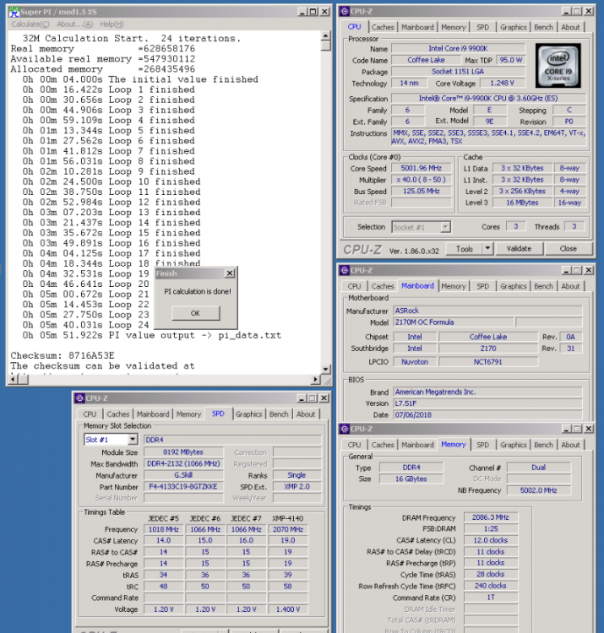Open the Help menu in Super PI

112,24
